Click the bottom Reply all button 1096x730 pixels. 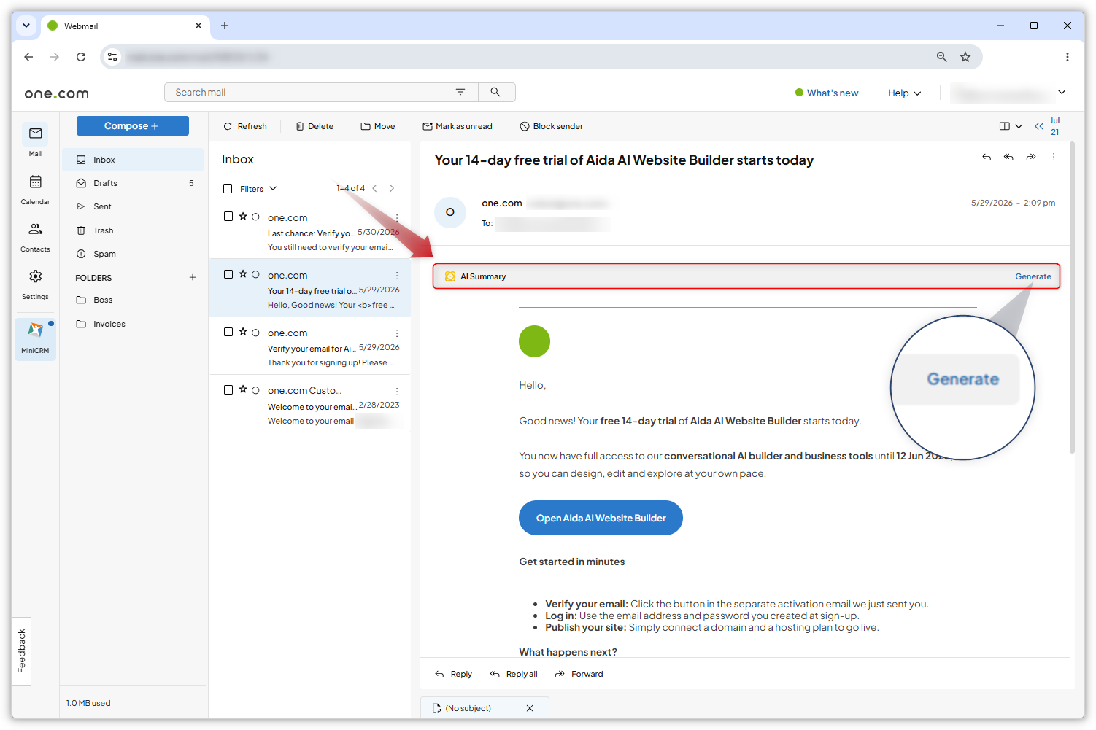(514, 674)
